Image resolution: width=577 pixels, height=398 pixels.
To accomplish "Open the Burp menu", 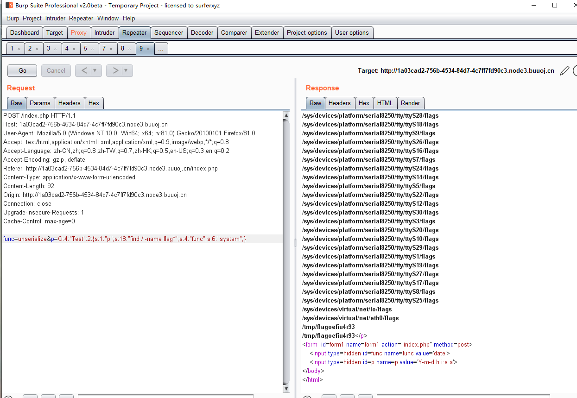I will click(13, 19).
